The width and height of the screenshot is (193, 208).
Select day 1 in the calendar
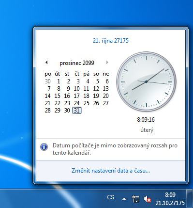click(59, 81)
